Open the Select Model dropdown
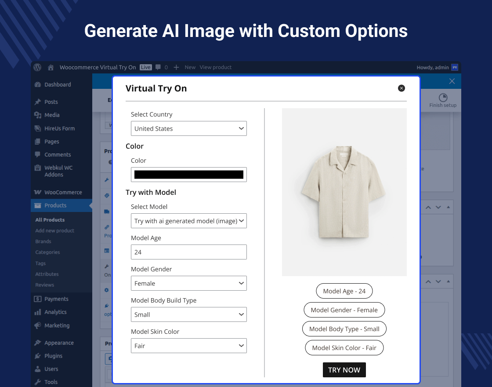 189,221
